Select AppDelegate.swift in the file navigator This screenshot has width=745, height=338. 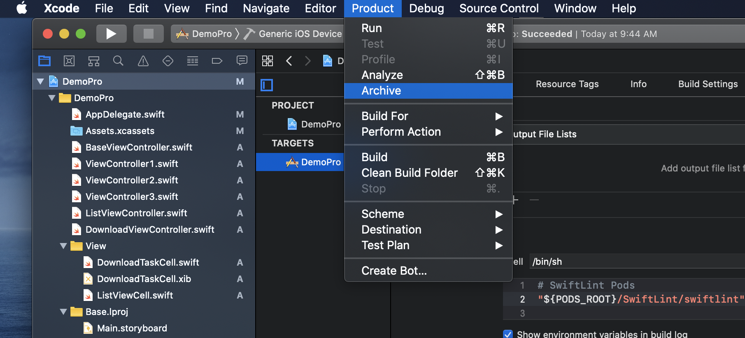(x=125, y=114)
